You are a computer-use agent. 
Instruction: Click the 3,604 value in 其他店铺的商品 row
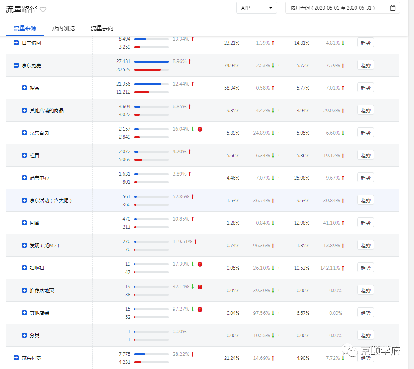125,106
